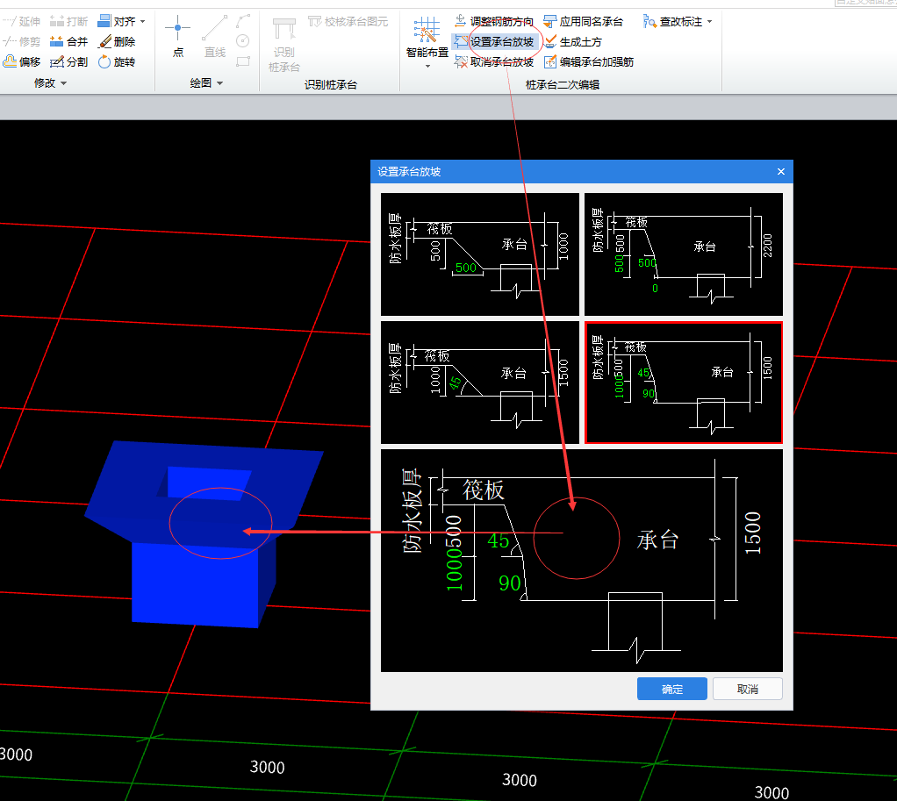This screenshot has width=897, height=801.
Task: Click 生成土方 in the ribbon
Action: (572, 42)
